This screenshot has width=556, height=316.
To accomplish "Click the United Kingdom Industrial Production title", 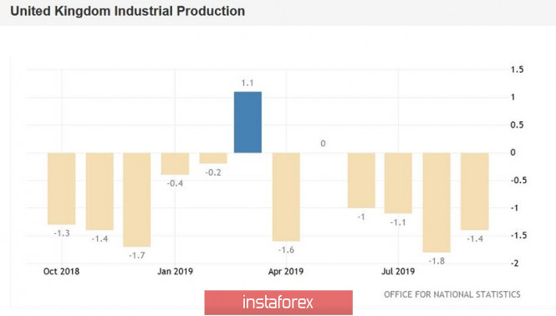I will coord(128,11).
